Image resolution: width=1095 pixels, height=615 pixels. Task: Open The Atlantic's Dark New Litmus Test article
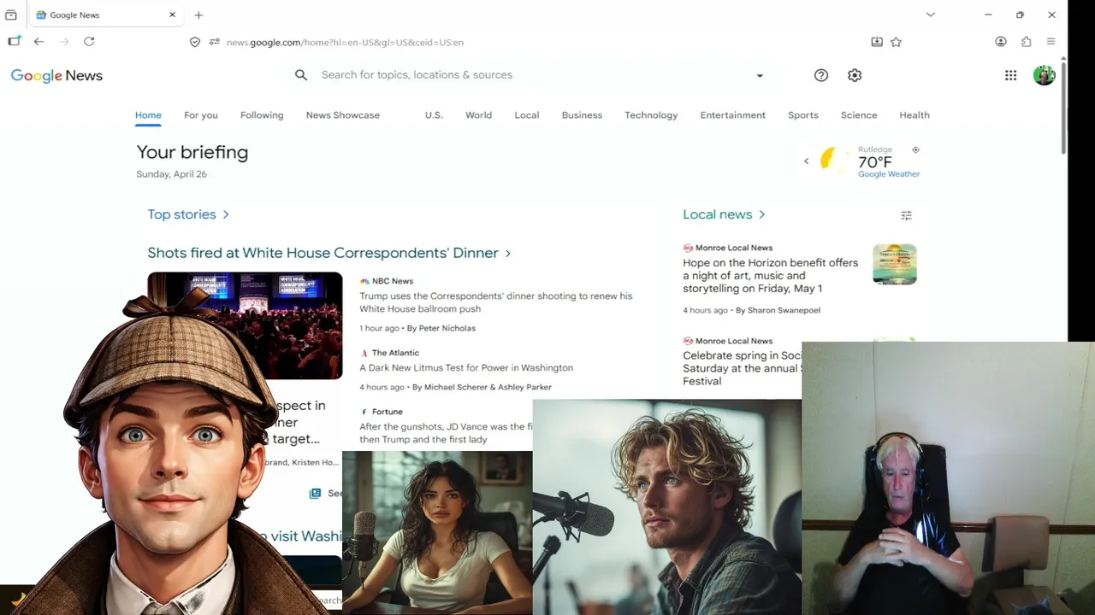(466, 368)
